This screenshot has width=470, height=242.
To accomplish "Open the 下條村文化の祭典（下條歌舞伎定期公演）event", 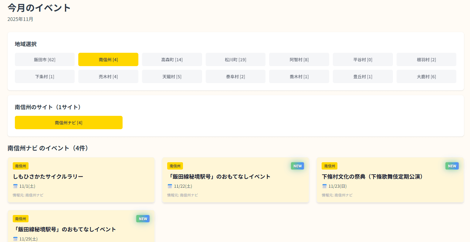I will 373,176.
